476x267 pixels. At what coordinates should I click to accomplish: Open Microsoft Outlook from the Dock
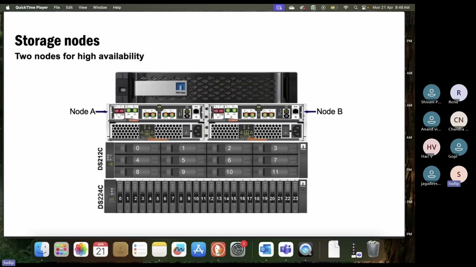pos(266,249)
